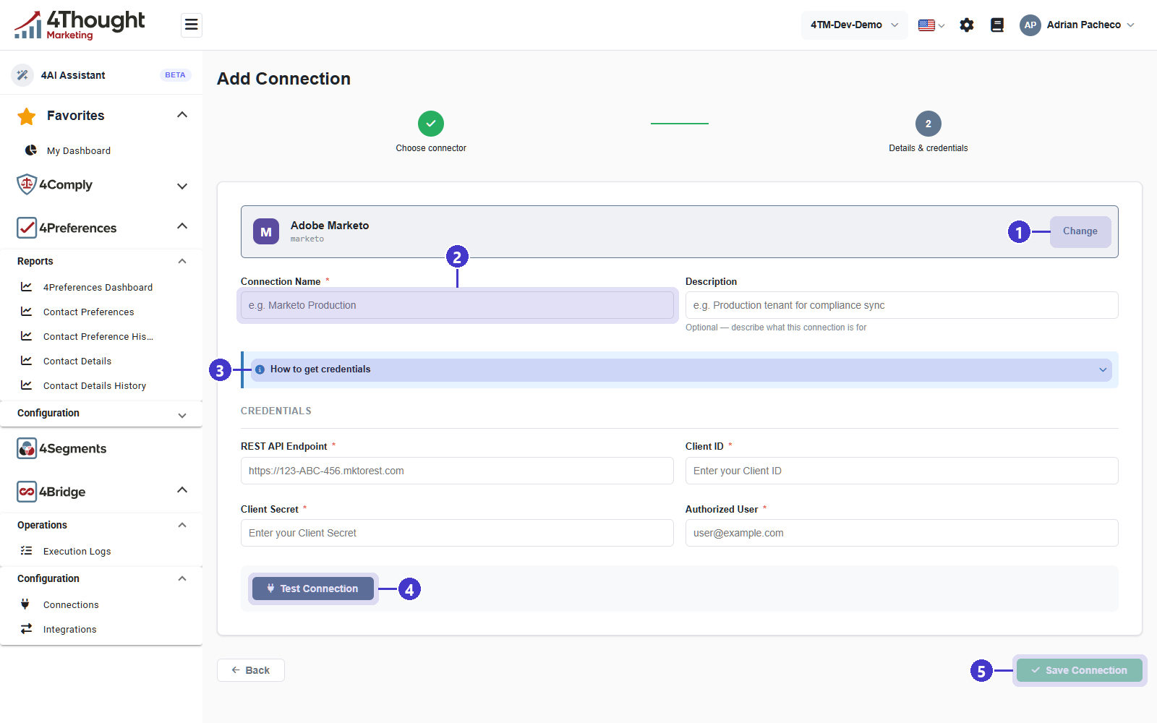This screenshot has height=723, width=1157.
Task: Expand the 4Preferences Configuration group
Action: click(x=182, y=415)
